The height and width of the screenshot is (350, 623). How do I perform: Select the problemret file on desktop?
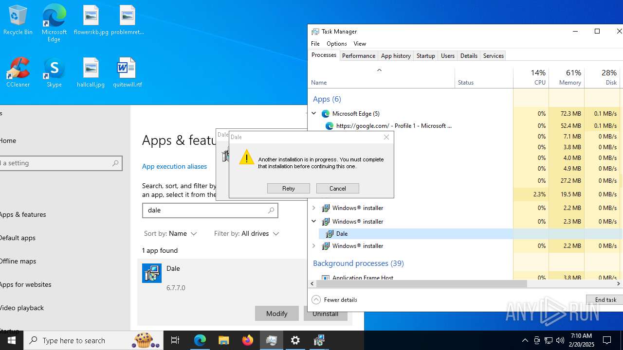pos(128,20)
